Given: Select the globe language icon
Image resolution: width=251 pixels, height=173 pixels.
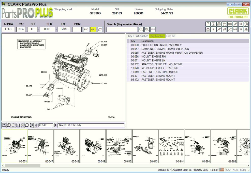Looking at the screenshot, I should click(246, 24).
